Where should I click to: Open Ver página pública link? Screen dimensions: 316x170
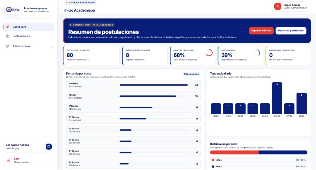coord(29,147)
